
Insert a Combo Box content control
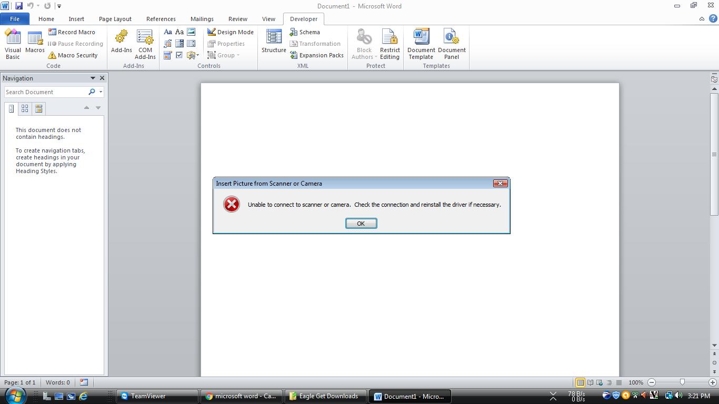pyautogui.click(x=179, y=44)
